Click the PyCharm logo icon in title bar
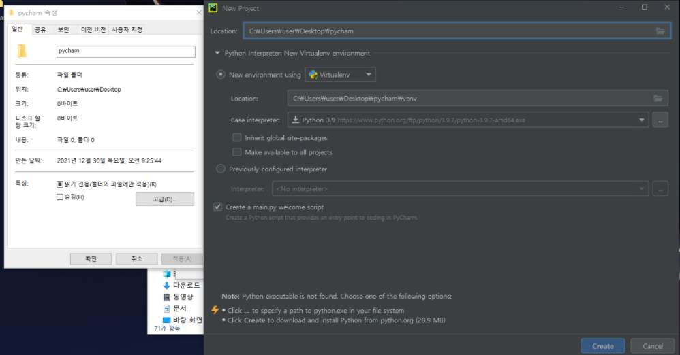Image resolution: width=680 pixels, height=355 pixels. tap(213, 7)
